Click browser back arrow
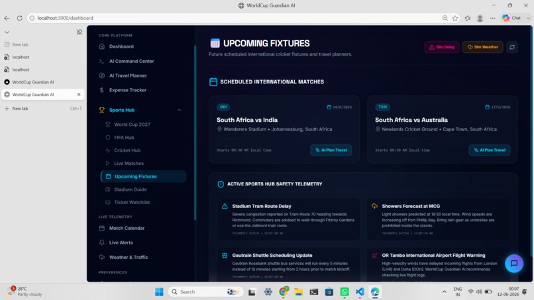Viewport: 534px width, 300px height. (7, 18)
